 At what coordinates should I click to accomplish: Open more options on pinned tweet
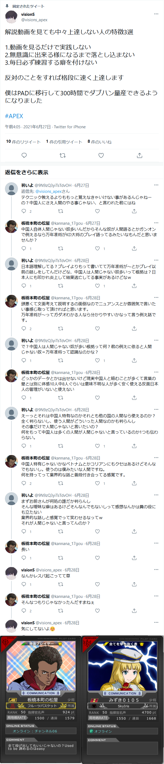click(x=156, y=14)
